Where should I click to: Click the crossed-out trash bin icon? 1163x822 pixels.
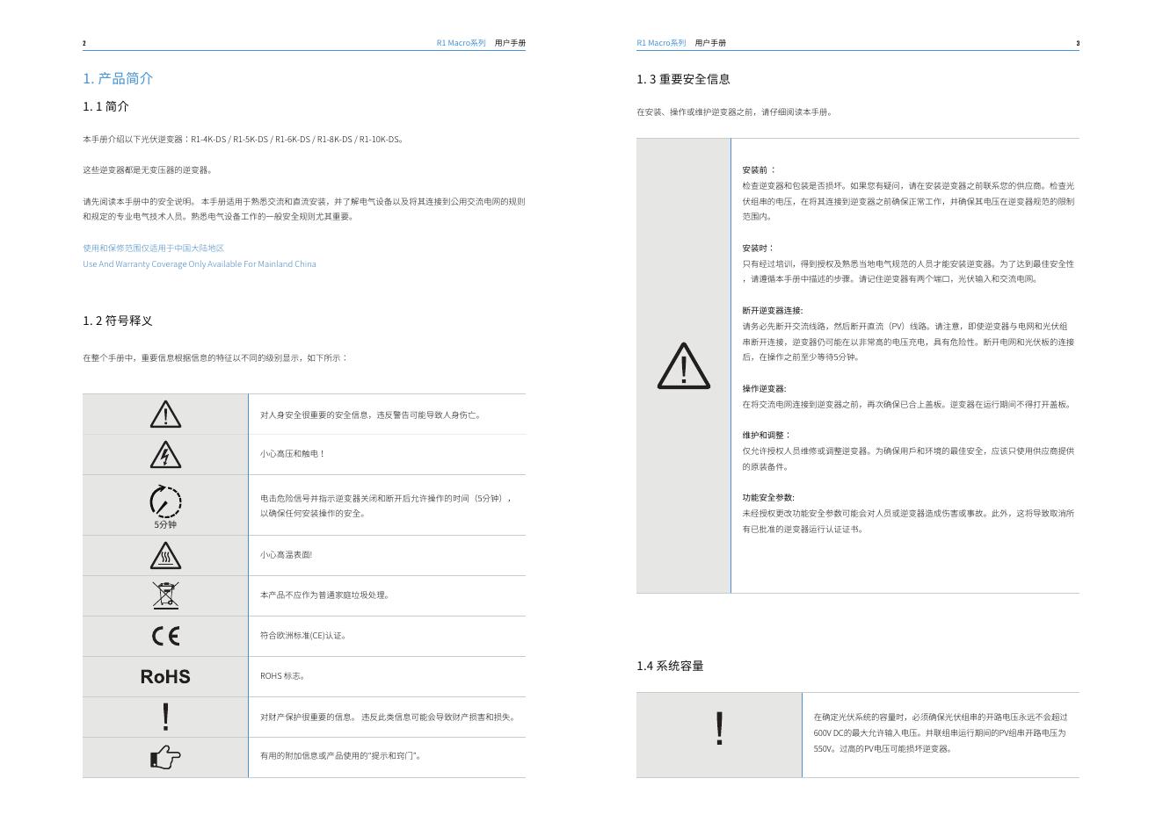165,595
